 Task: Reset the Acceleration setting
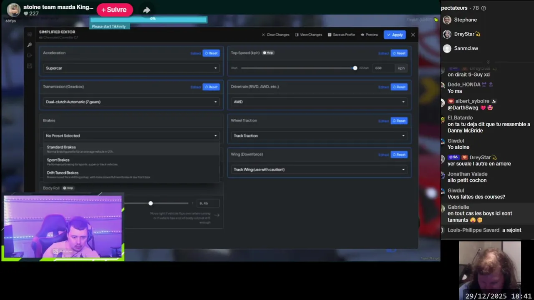pos(211,53)
